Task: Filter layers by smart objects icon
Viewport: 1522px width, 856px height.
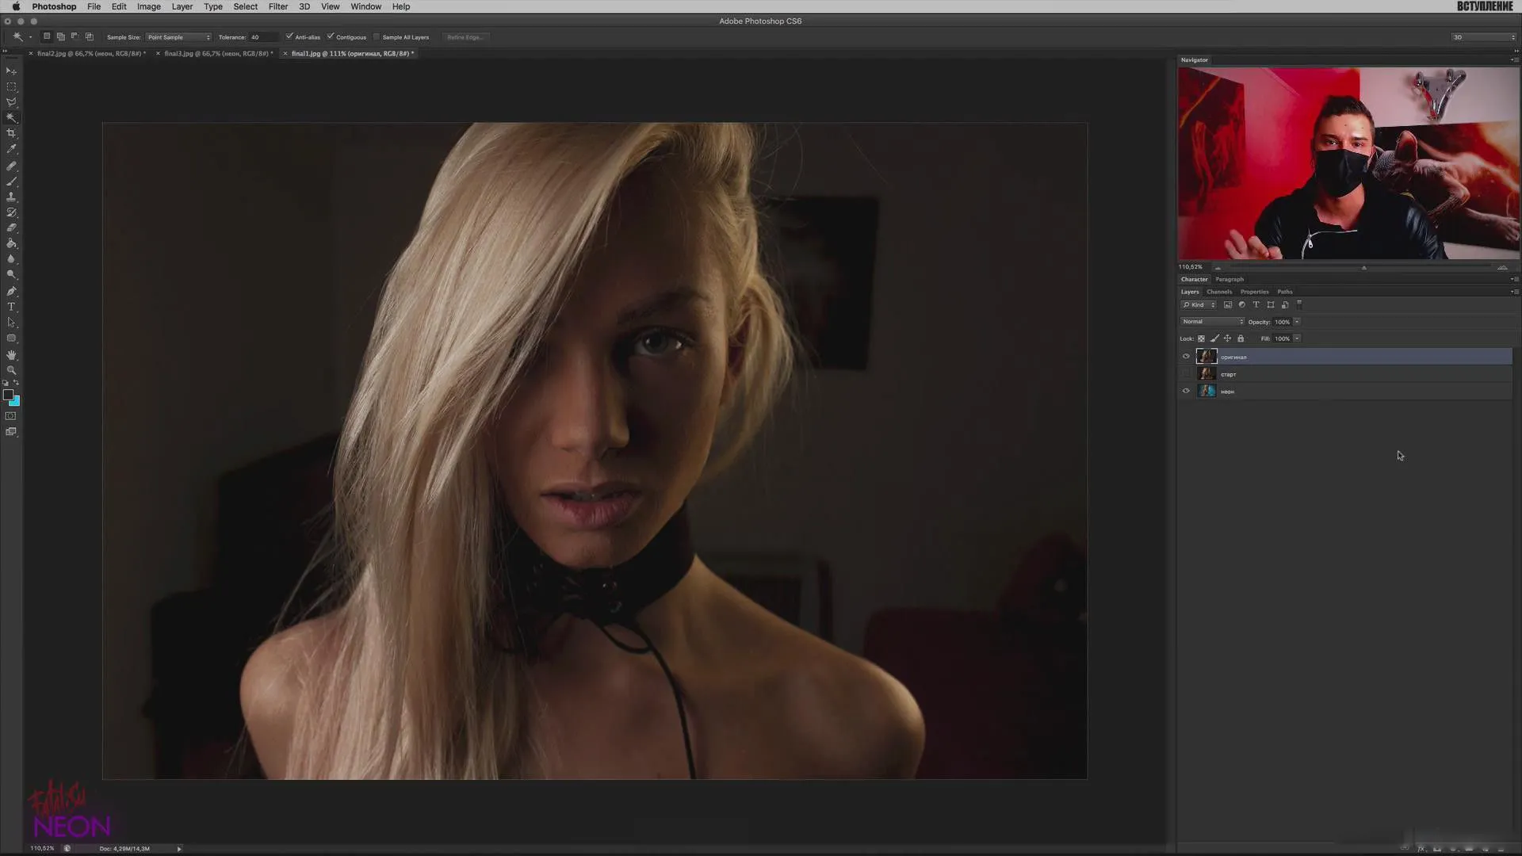Action: (1285, 305)
